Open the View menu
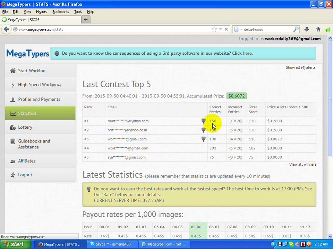The image size is (333, 249). tap(27, 12)
